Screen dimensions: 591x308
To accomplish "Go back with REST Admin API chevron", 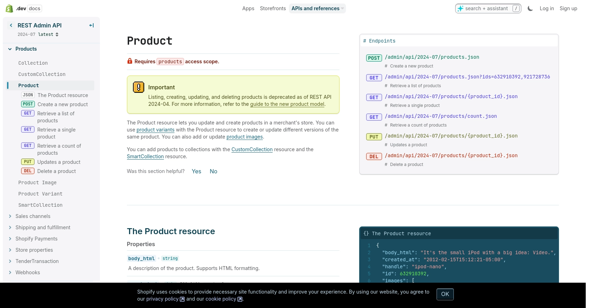I will 11,25.
